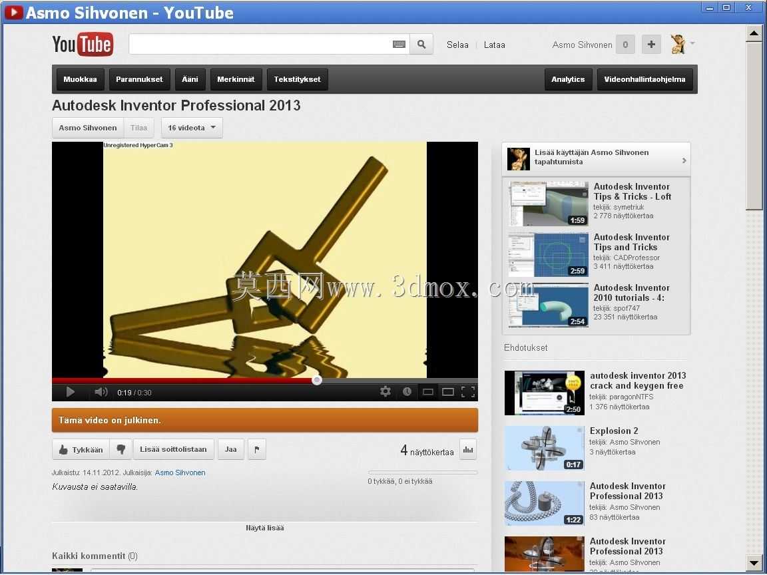Open the Merkinnät tab

[x=236, y=79]
